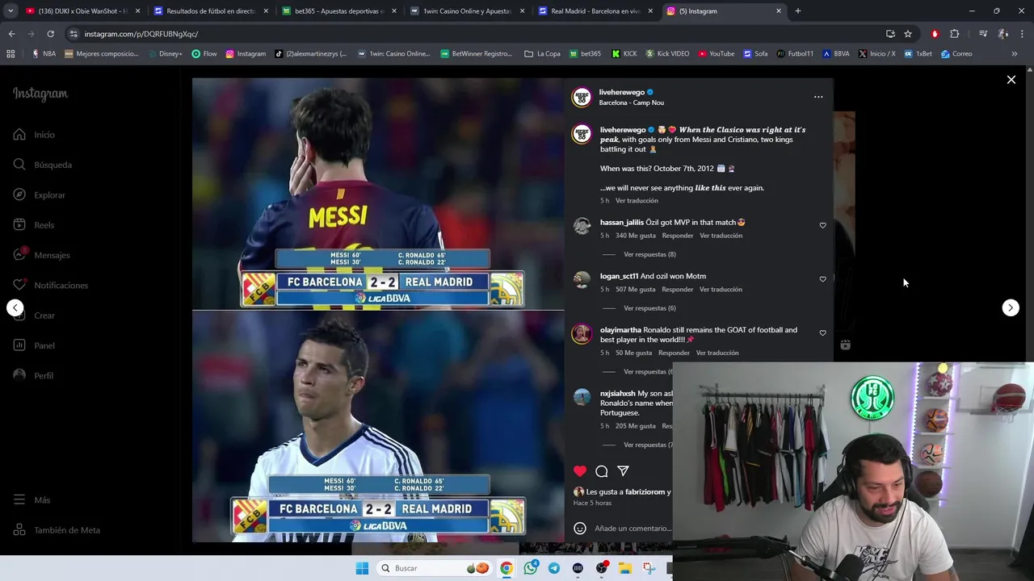The height and width of the screenshot is (581, 1034).
Task: Go to next post arrow
Action: 1011,307
